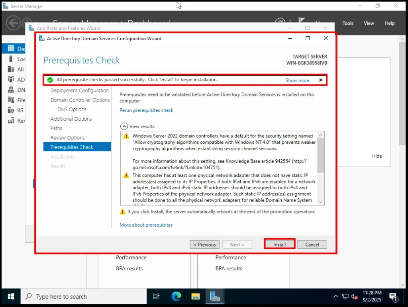Open File Explorer from the taskbar

pos(195,296)
